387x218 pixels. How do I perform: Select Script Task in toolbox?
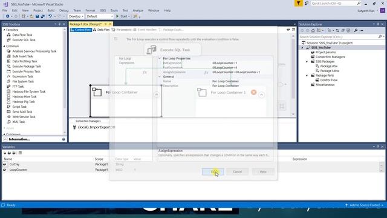click(x=19, y=107)
